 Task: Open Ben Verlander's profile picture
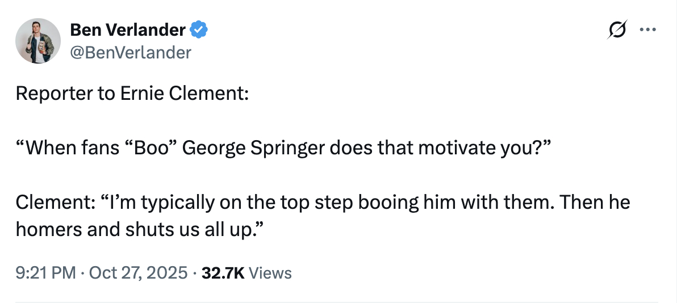tap(39, 40)
